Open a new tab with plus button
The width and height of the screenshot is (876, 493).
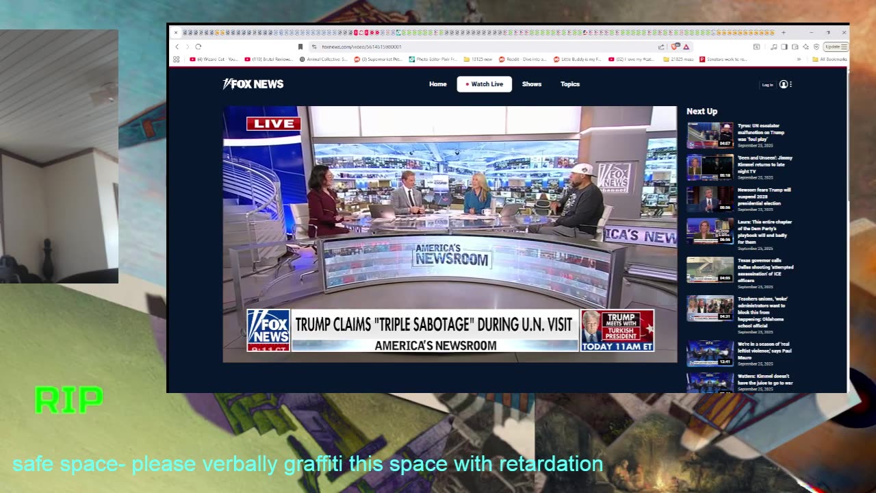(784, 32)
